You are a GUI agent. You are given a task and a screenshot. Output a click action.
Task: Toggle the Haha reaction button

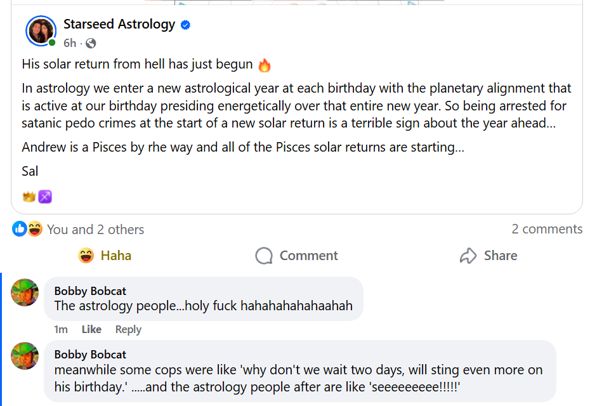coord(105,256)
